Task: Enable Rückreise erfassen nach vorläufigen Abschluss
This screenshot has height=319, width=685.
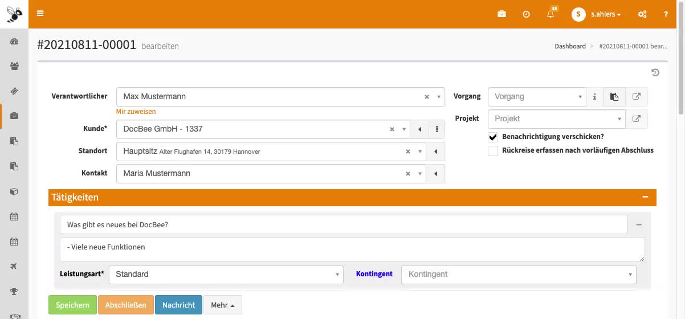Action: coord(493,151)
